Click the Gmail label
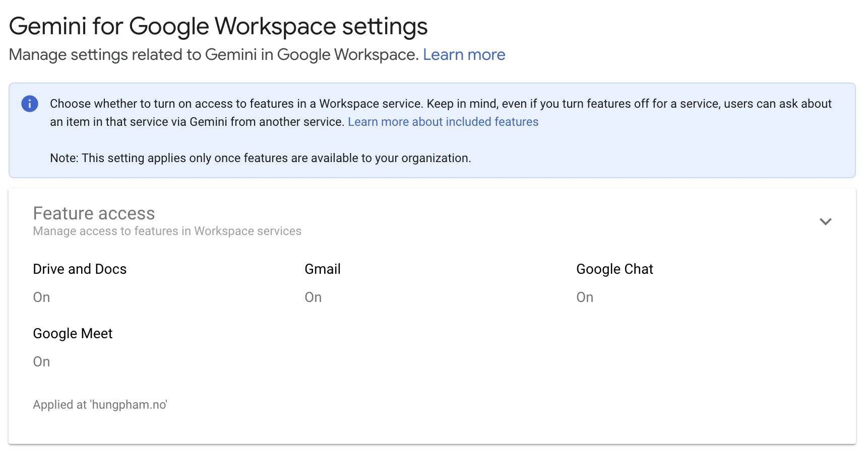The height and width of the screenshot is (459, 866). pyautogui.click(x=323, y=269)
